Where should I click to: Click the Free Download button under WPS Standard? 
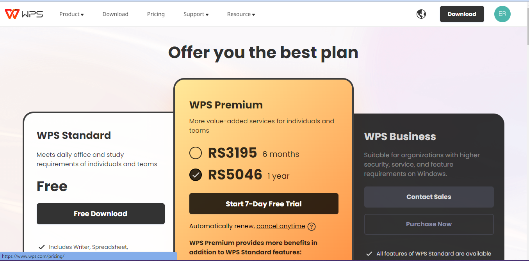tap(100, 213)
